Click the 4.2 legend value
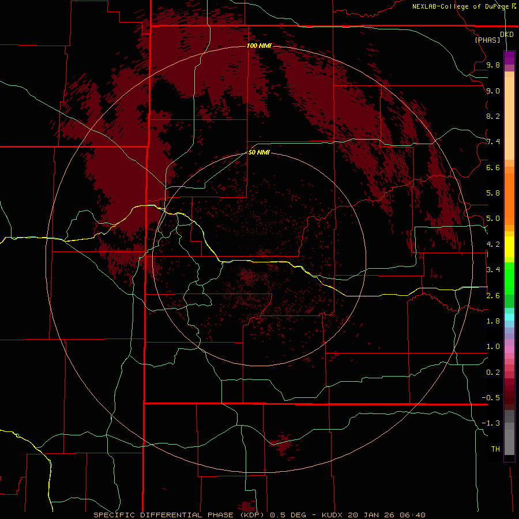Image resolution: width=519 pixels, height=519 pixels. point(493,244)
